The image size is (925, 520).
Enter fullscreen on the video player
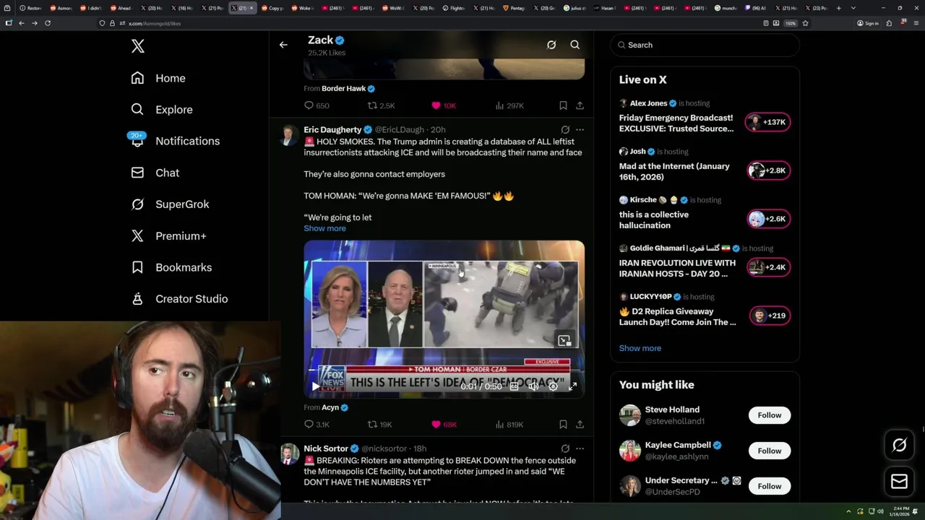click(572, 386)
